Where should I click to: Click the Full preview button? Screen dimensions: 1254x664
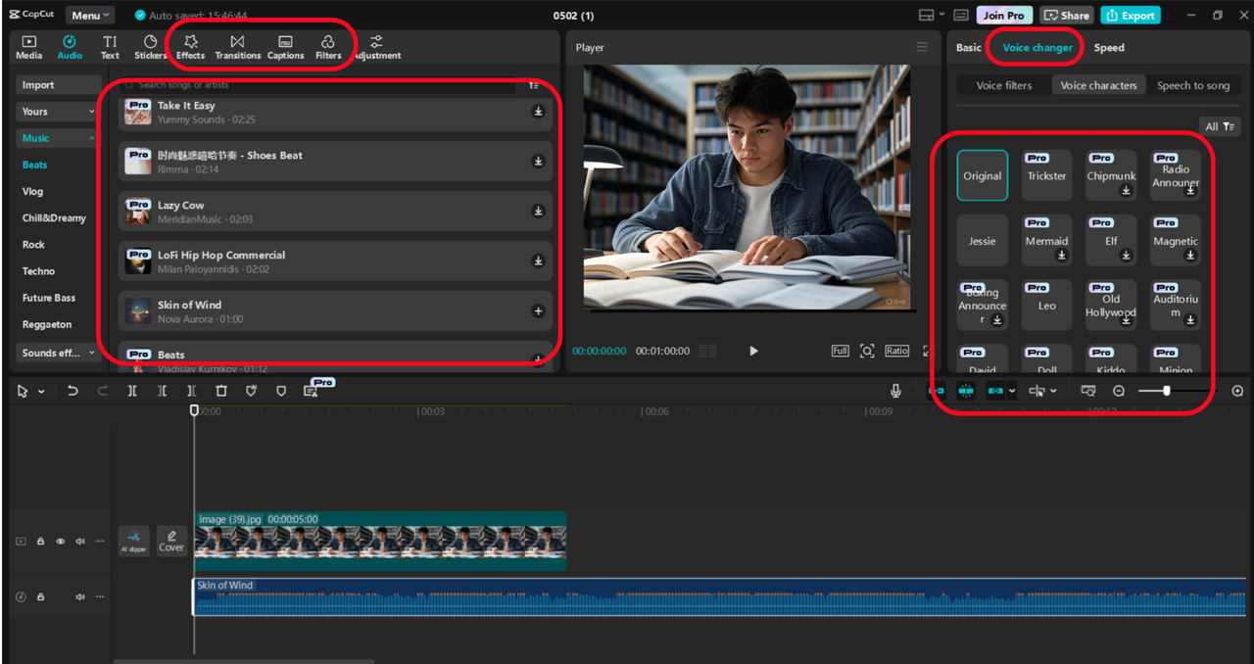click(x=840, y=351)
